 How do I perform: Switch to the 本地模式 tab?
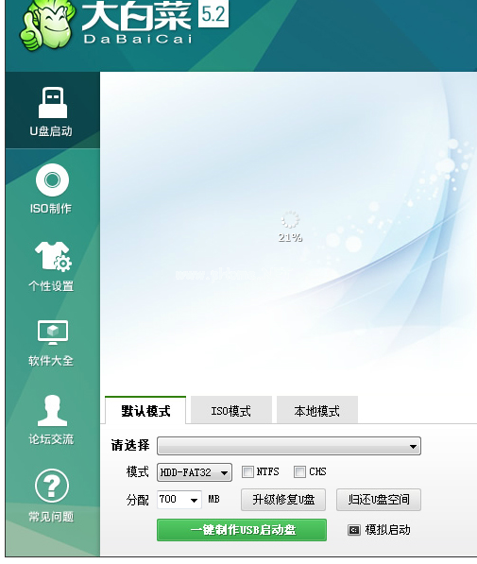pyautogui.click(x=317, y=410)
